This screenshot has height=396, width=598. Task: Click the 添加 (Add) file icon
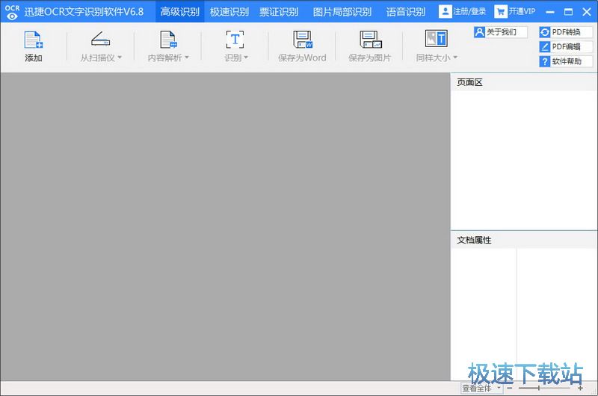(34, 40)
